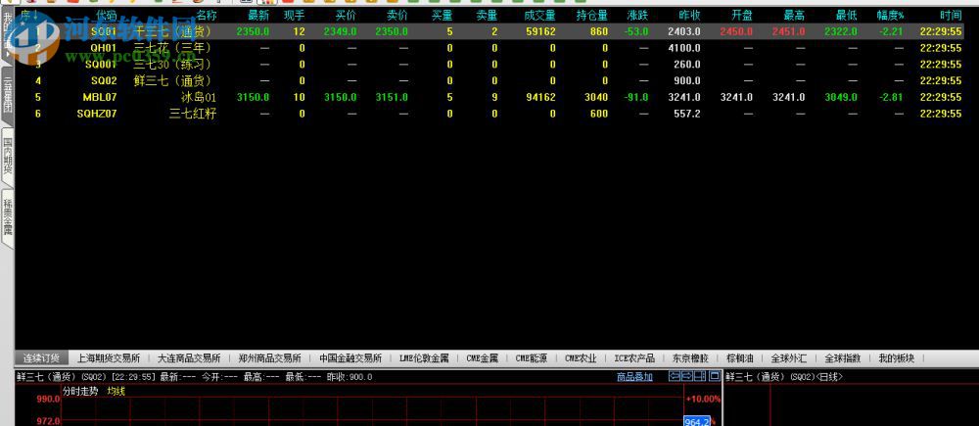Open the LME伦敦金属 tab
Viewport: 979px width, 426px height.
tap(424, 358)
